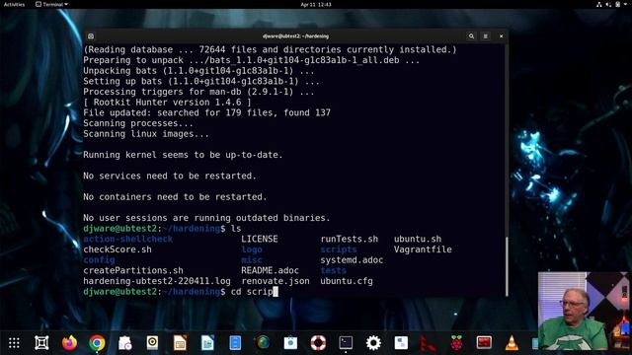
Task: Open Settings gear from the dock
Action: click(x=373, y=343)
